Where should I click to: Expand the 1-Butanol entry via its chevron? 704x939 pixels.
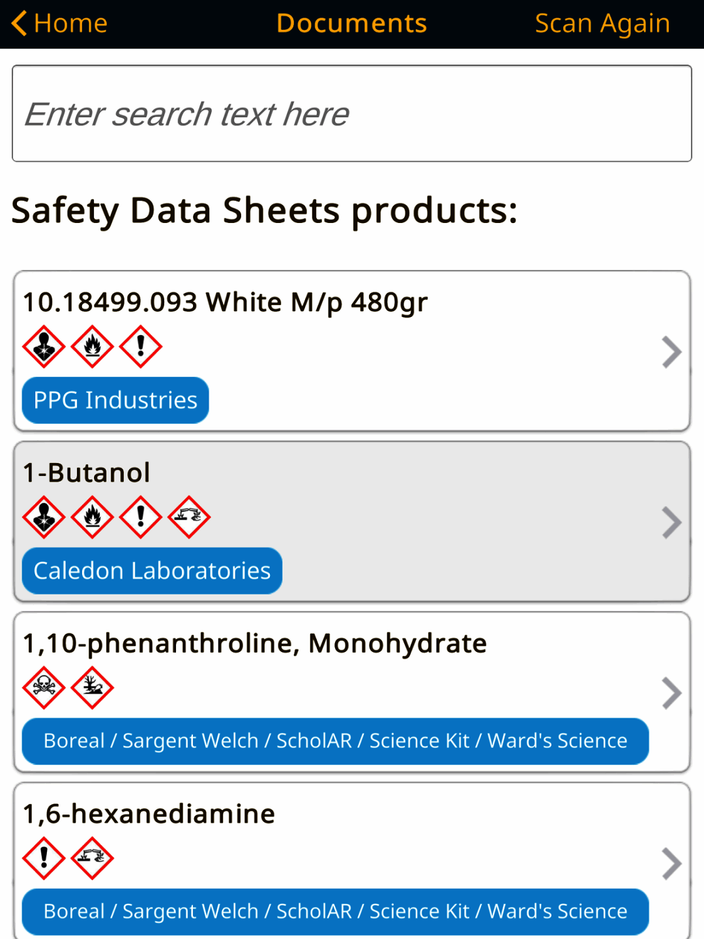[x=672, y=522]
